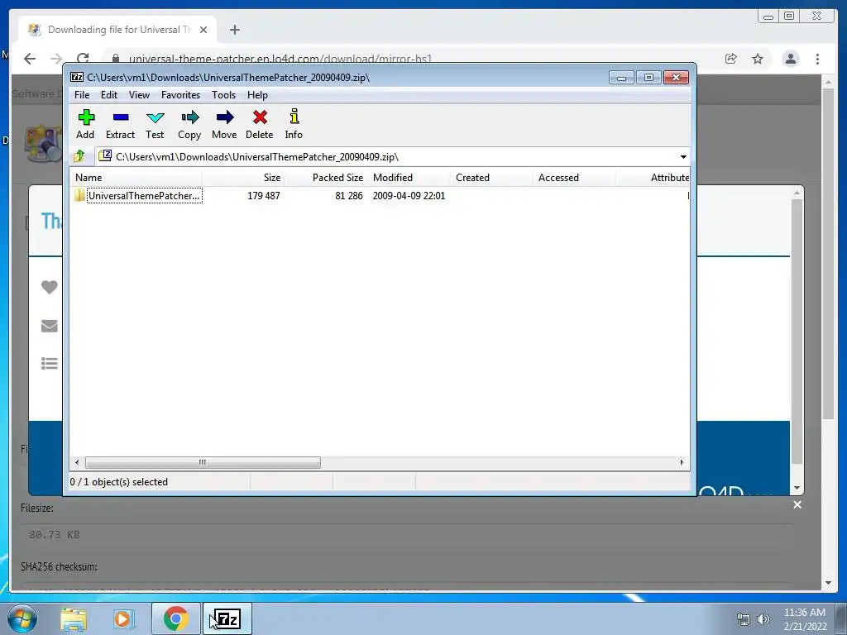
Task: Sort by the Accessed column header
Action: pos(574,178)
